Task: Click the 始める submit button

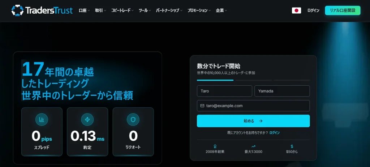Action: (253, 121)
